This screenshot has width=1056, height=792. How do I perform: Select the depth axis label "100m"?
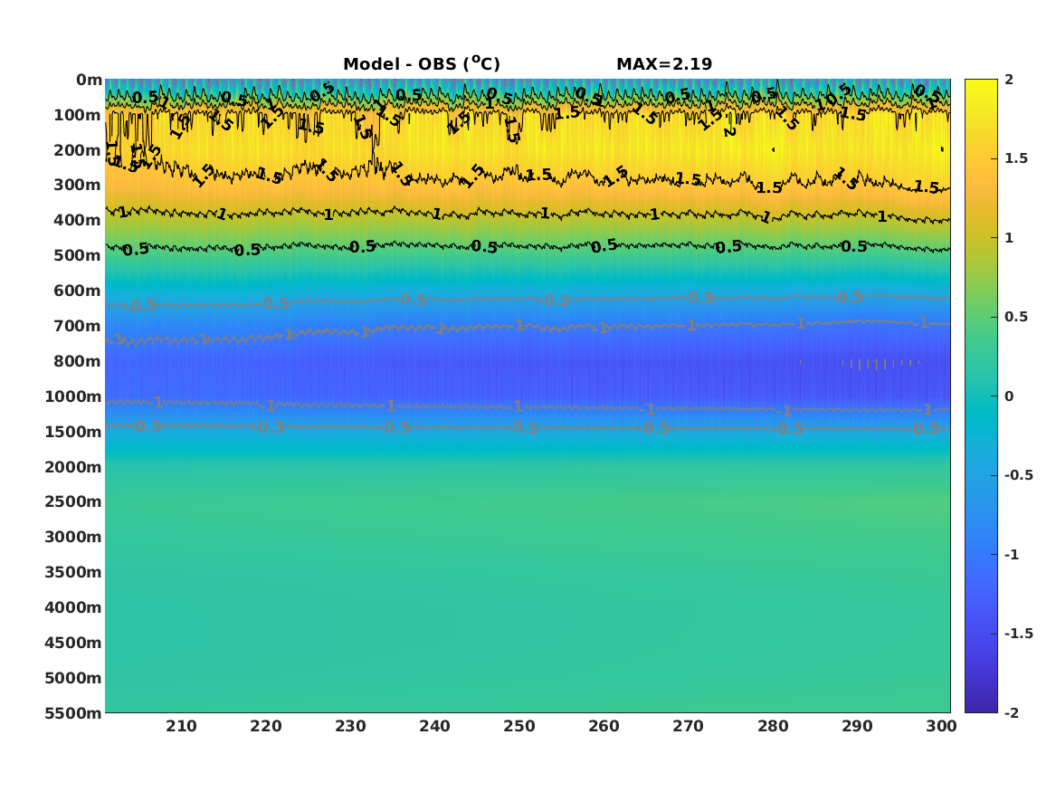coord(78,115)
